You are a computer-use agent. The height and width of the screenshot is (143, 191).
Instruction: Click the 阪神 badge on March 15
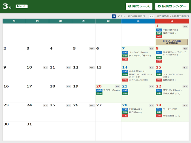159,75
